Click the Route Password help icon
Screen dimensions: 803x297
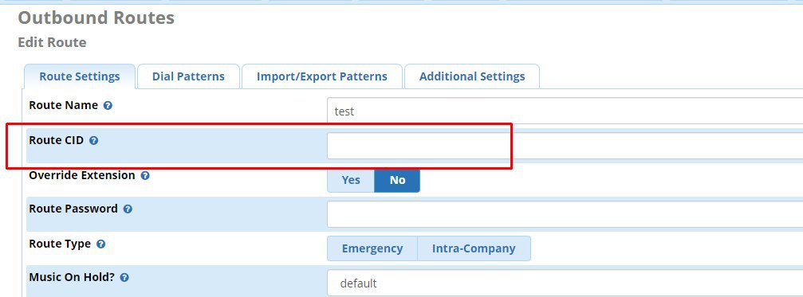[x=128, y=209]
